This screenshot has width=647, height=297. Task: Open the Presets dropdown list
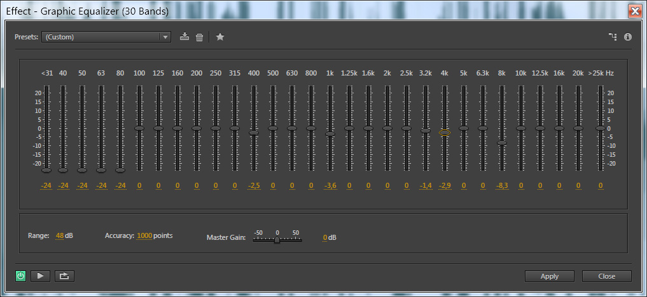click(x=106, y=37)
